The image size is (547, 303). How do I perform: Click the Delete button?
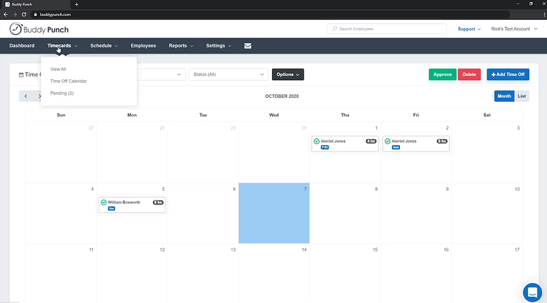coord(469,75)
